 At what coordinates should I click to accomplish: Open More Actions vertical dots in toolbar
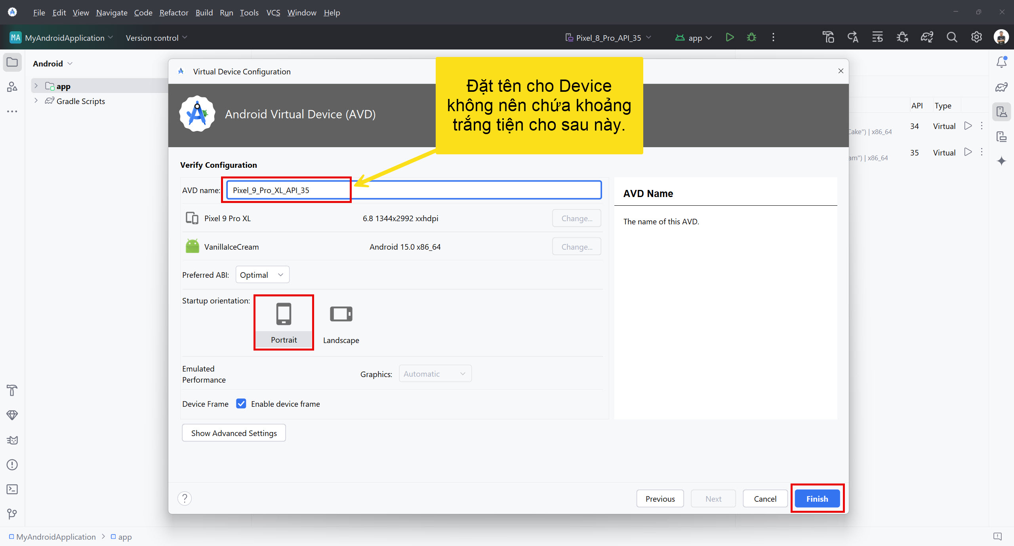click(x=773, y=38)
